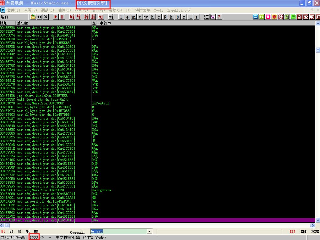Image resolution: width=320 pixels, height=240 pixels.
Task: Click the target bullseye plugin icon
Action: (x=281, y=17)
